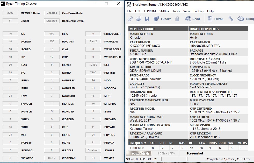Click the MEMCLK Ratio field showing 3200
This screenshot has width=254, height=163.
(10, 13)
